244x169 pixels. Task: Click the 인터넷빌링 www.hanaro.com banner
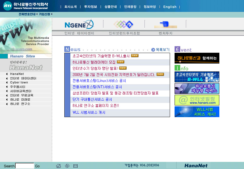(197, 100)
